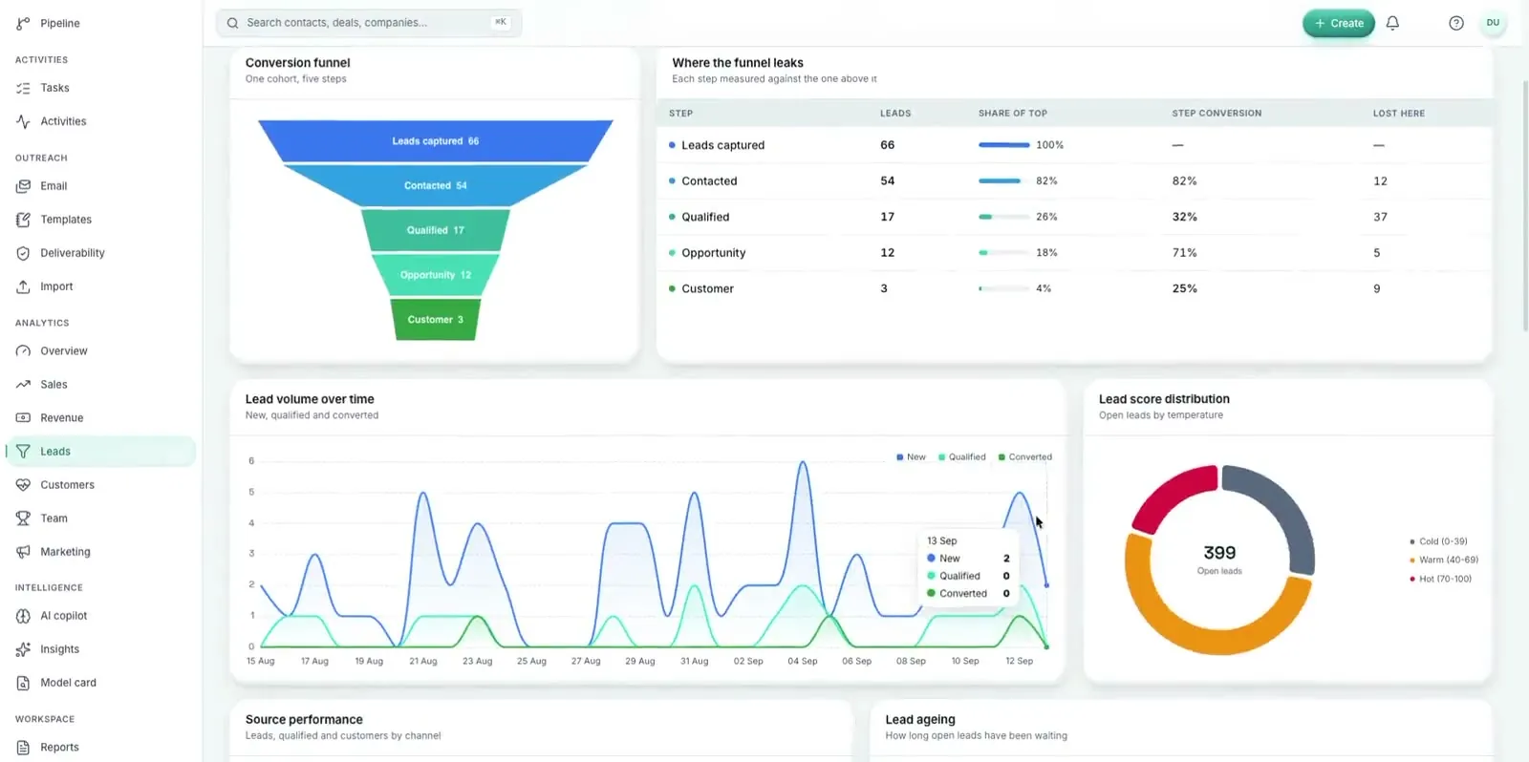The image size is (1529, 762).
Task: Toggle Hot (70-100) in donut legend
Action: coord(1440,579)
